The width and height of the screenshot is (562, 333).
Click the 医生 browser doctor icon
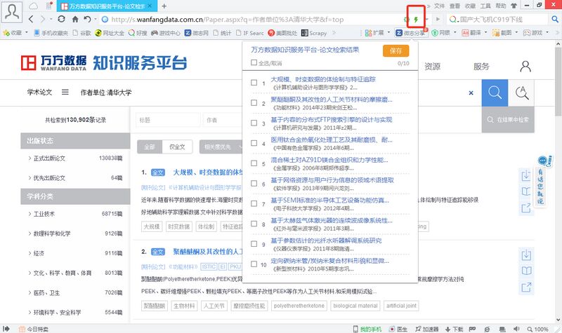point(398,329)
